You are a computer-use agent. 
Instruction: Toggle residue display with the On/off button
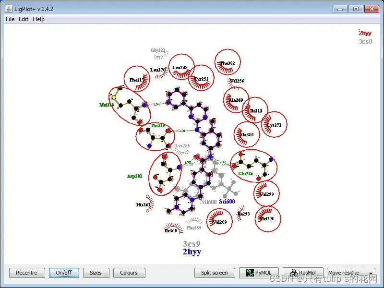click(64, 273)
